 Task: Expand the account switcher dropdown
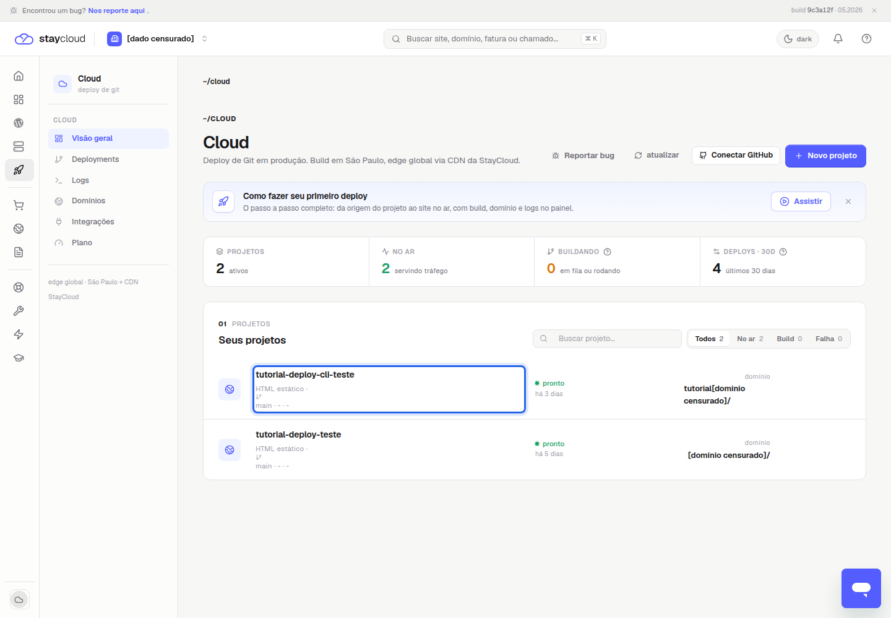tap(158, 38)
